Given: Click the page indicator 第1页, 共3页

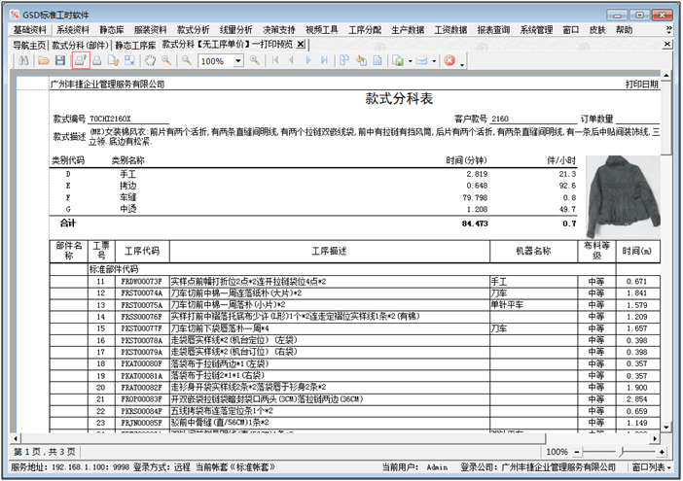Looking at the screenshot, I should (45, 452).
